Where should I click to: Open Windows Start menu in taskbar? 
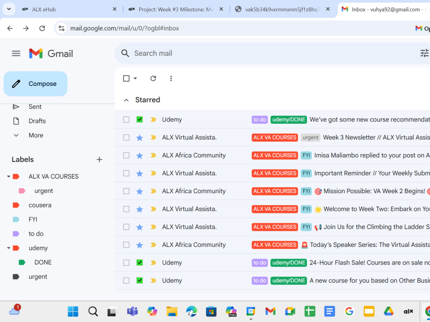pos(73,311)
